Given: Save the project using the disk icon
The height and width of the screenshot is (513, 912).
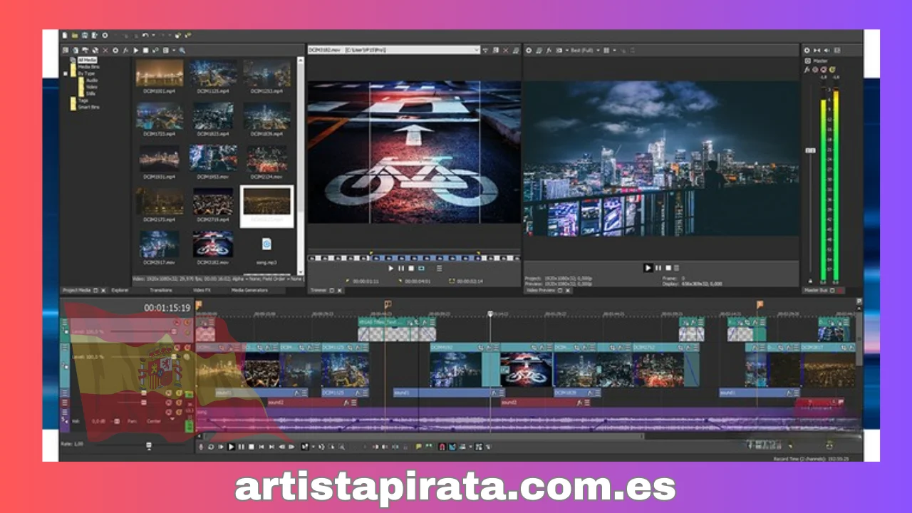Looking at the screenshot, I should pos(84,35).
